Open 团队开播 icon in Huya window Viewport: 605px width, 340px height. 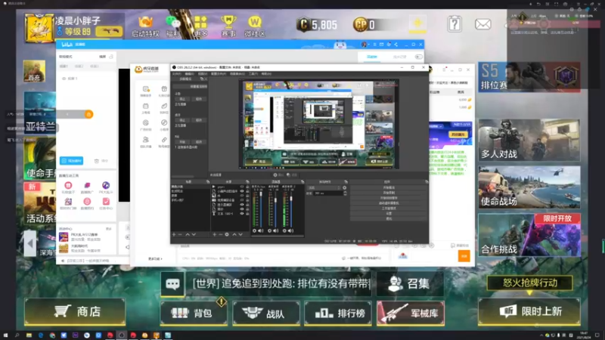coord(145,142)
